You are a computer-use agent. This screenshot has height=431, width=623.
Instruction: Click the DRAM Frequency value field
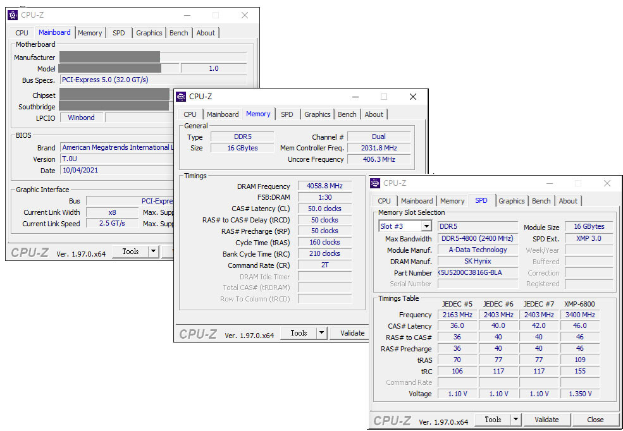pos(324,186)
